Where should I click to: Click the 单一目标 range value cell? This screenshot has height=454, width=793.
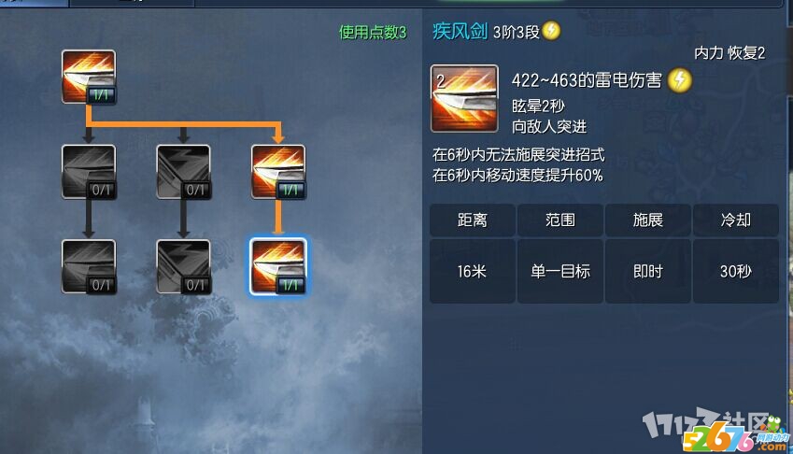[560, 272]
